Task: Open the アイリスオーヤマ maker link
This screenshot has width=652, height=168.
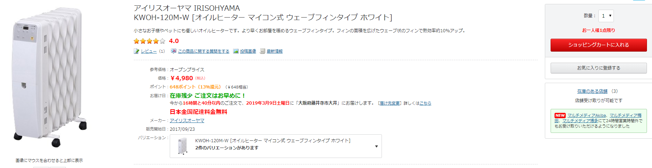Action: (187, 121)
